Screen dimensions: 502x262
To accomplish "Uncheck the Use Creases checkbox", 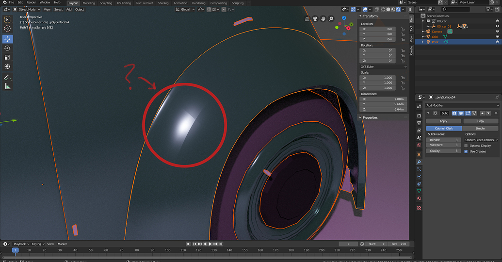I will point(466,151).
